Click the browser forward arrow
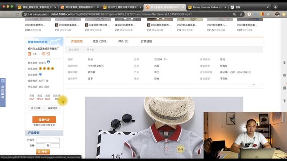This screenshot has width=287, height=161. (x=11, y=14)
